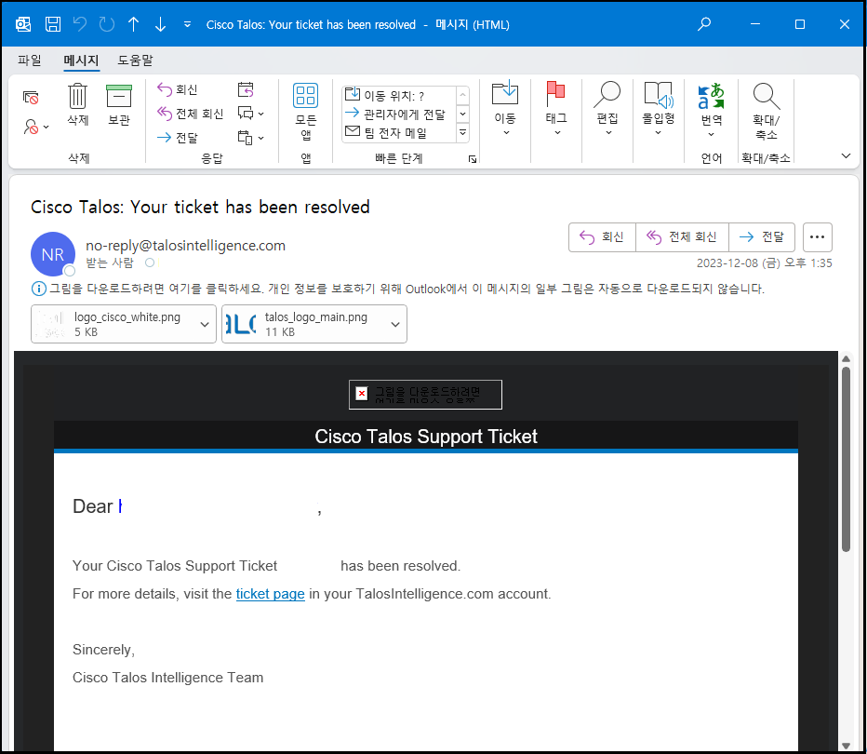
Task: Open the logo_cisco_white.png attachment
Action: click(113, 324)
